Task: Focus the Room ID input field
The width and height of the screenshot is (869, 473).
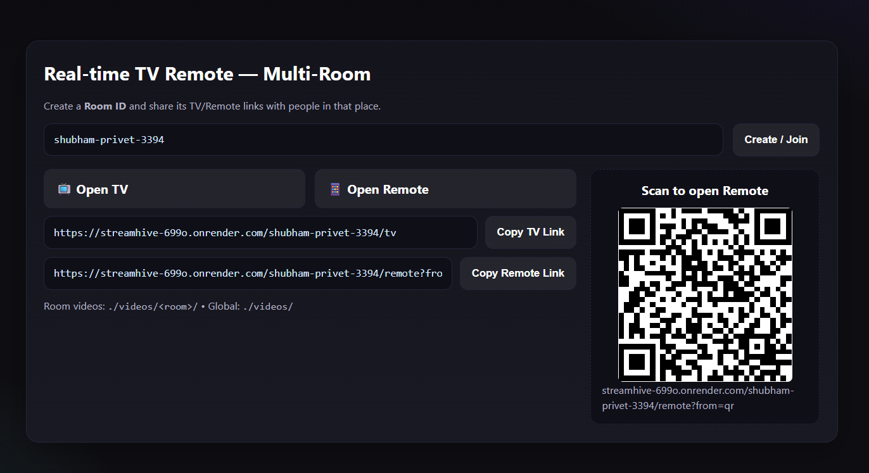Action: (383, 139)
